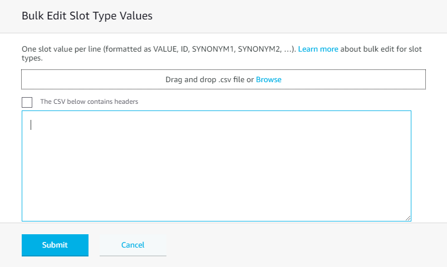Click the text area resize handle

(x=408, y=218)
